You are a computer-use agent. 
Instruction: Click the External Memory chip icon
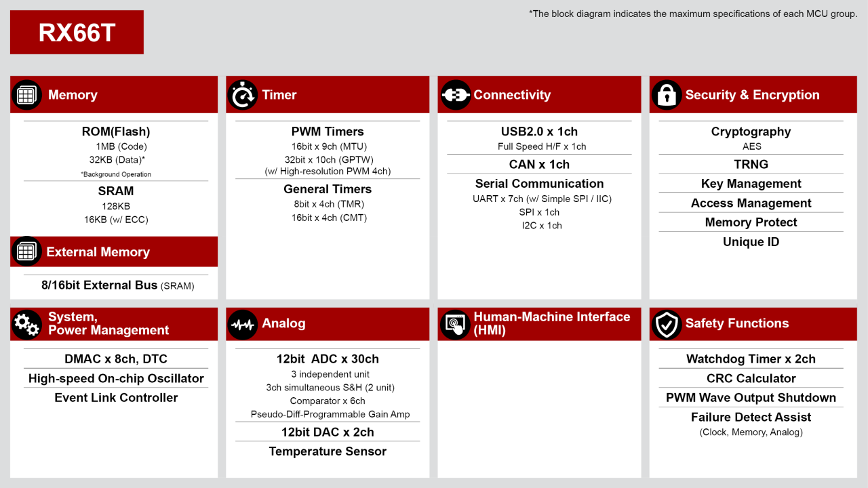[x=26, y=251]
